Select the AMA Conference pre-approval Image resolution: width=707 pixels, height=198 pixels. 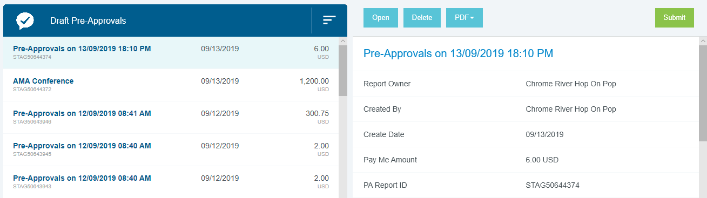pyautogui.click(x=171, y=85)
